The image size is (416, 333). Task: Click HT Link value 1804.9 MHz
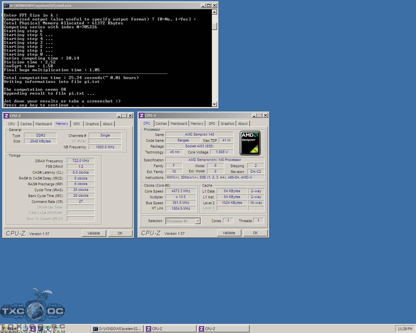[181, 208]
